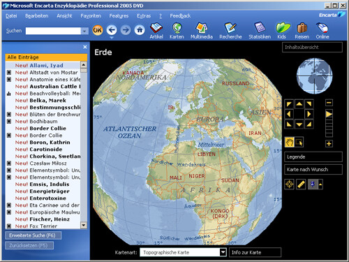349x262 pixels.
Task: Select entry Fischer, Heinz
Action: click(43, 219)
